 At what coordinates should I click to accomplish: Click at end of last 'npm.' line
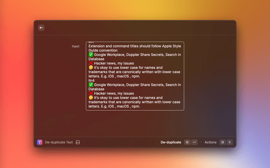(x=140, y=106)
